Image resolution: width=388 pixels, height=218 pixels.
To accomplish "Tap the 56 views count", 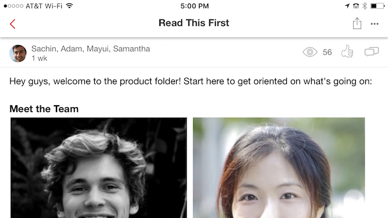I will click(x=327, y=52).
